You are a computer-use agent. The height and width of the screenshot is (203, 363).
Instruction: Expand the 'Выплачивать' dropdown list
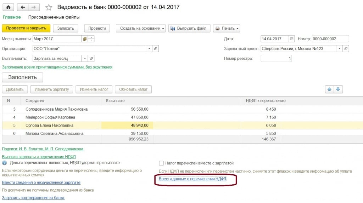(84, 58)
